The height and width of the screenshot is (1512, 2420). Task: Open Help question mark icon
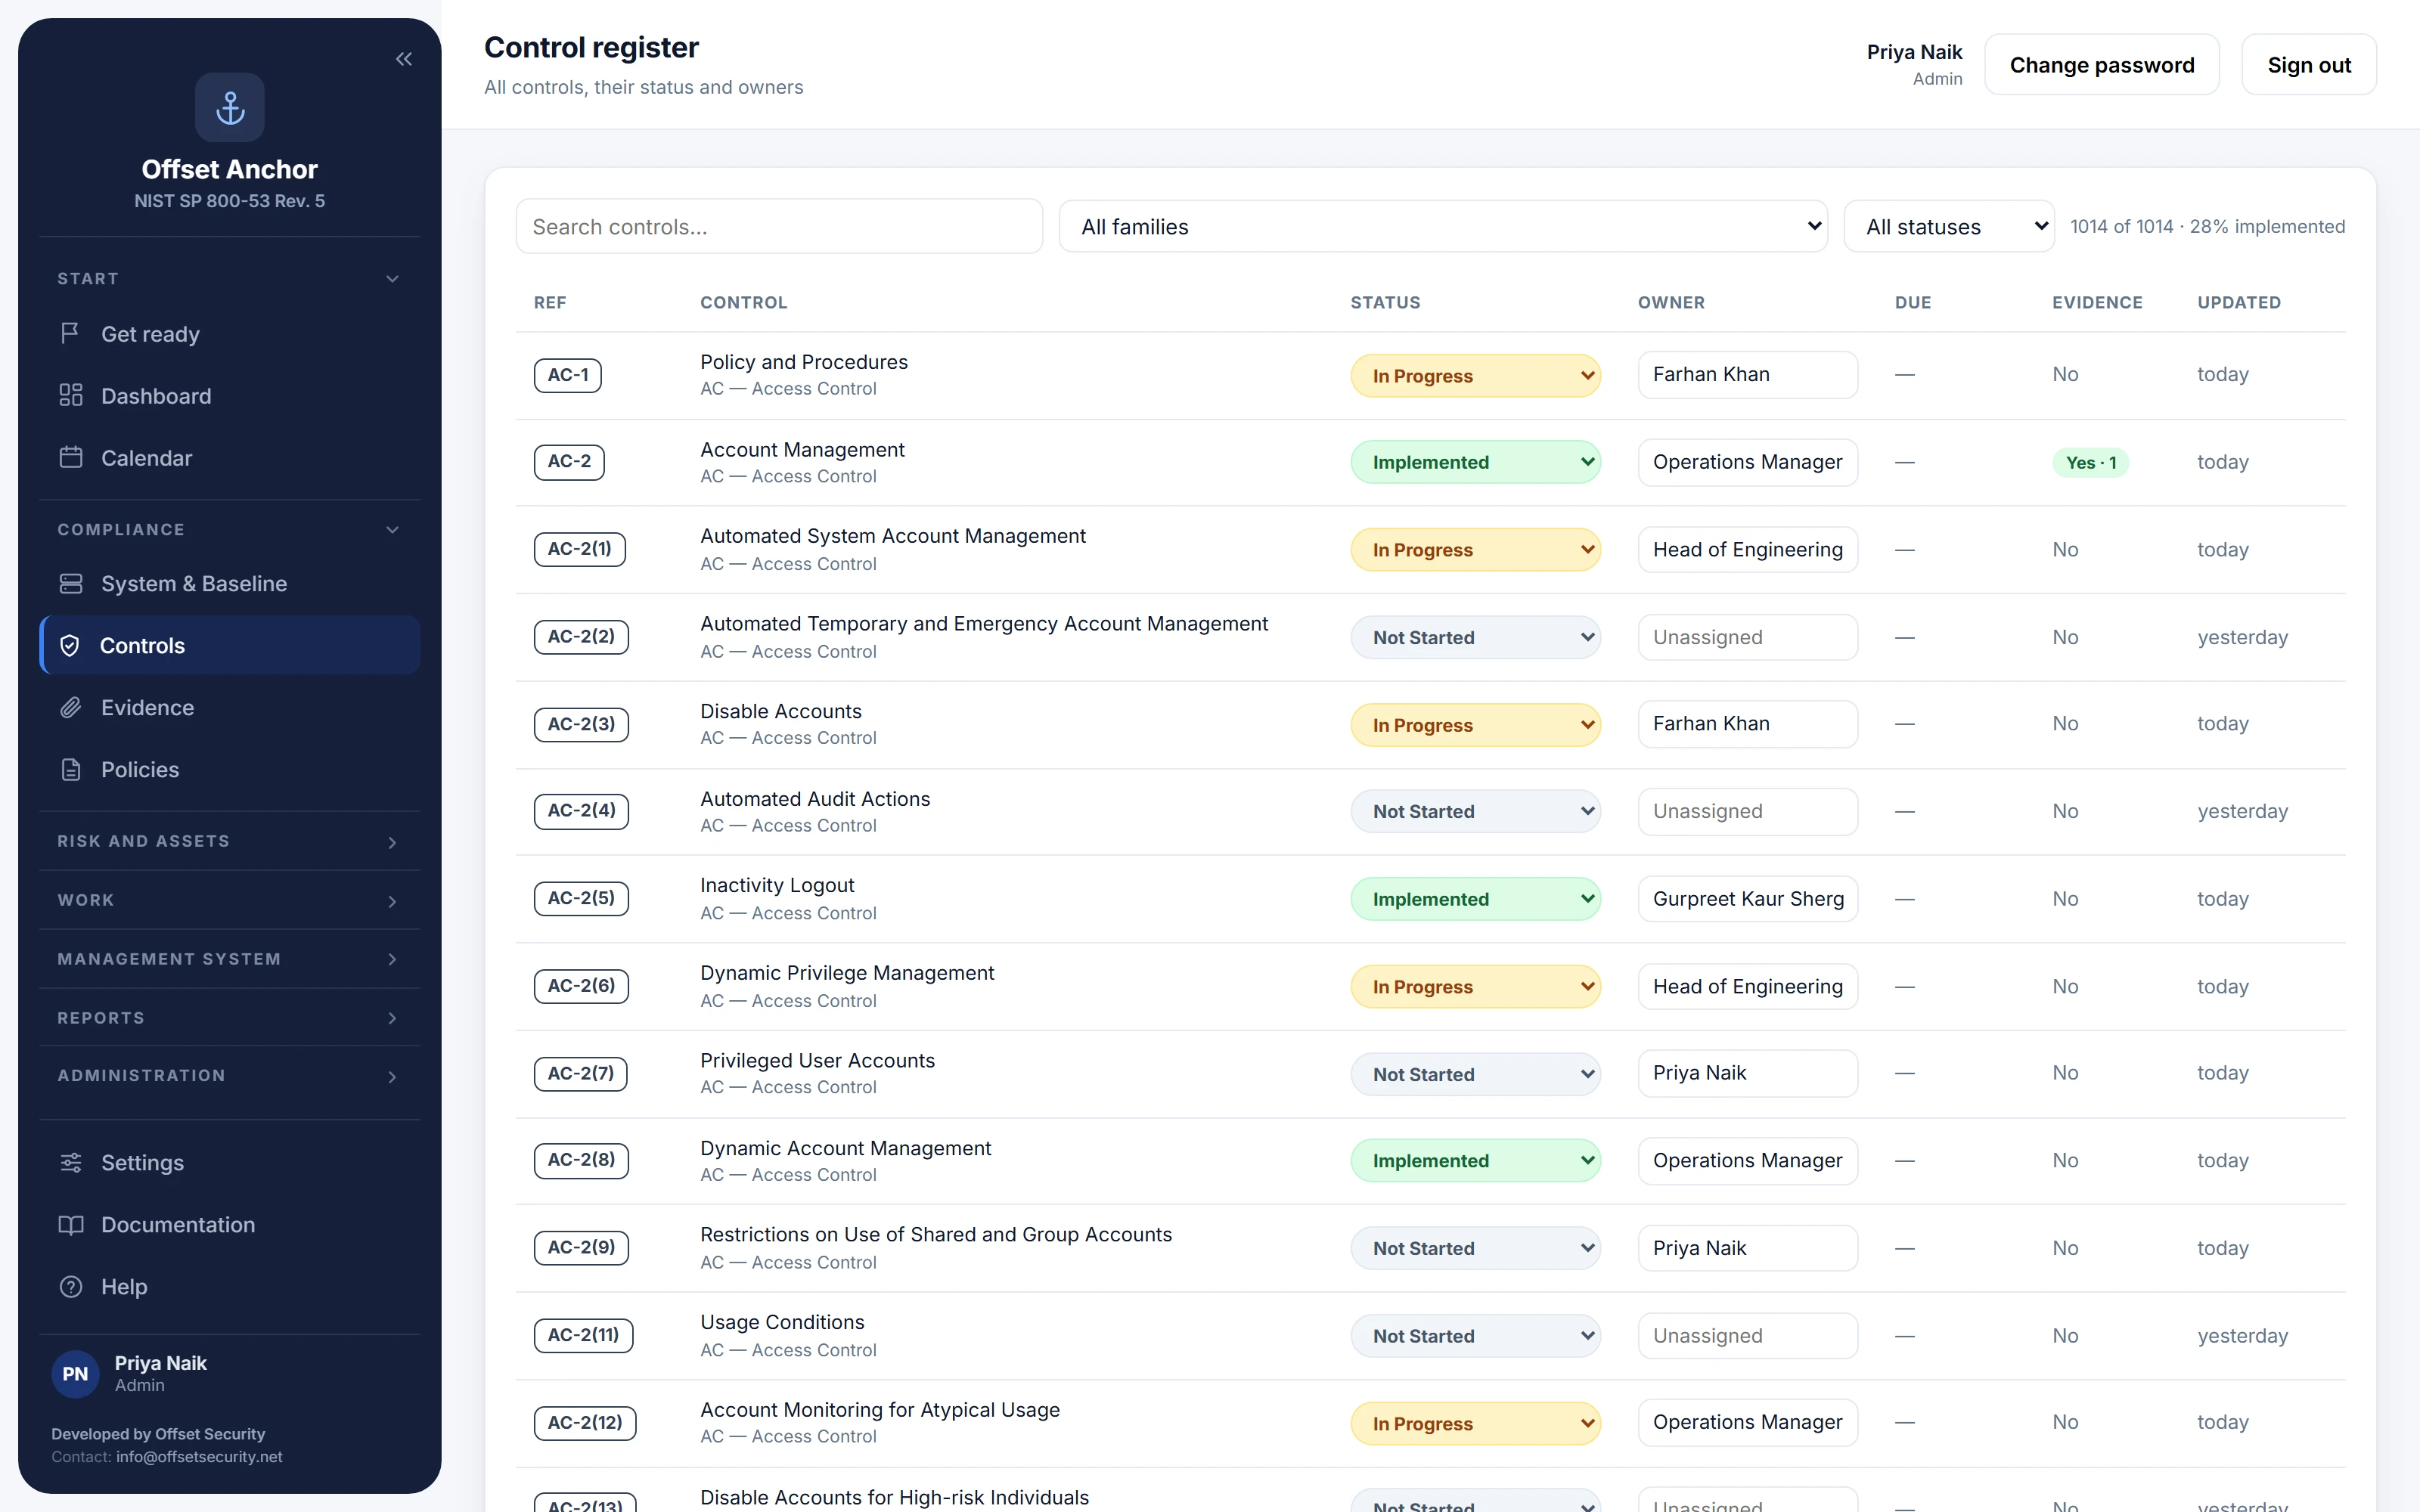[x=70, y=1286]
